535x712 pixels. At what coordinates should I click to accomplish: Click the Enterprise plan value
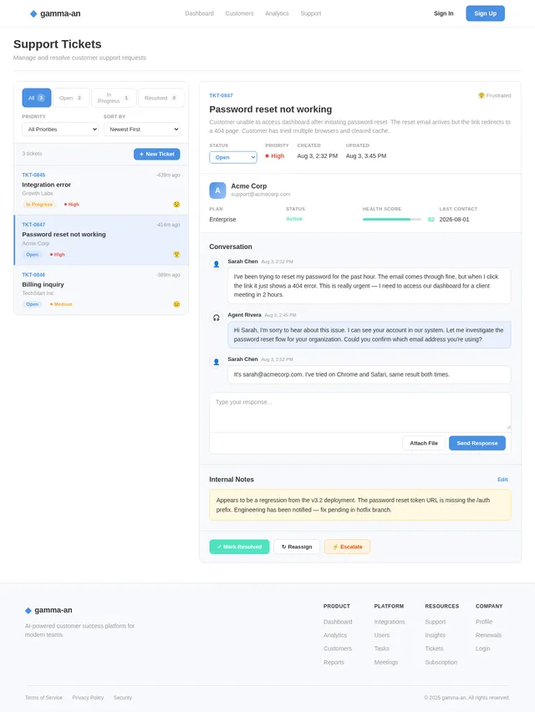coord(222,219)
